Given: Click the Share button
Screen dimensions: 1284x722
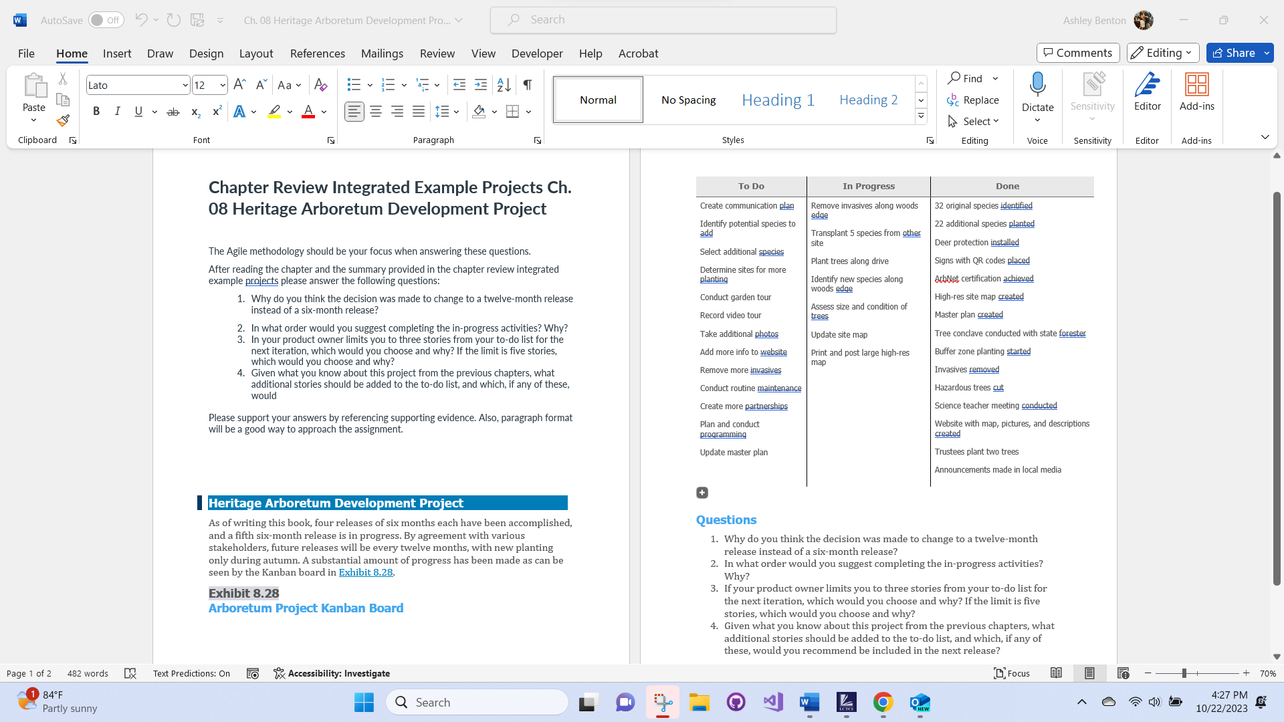Looking at the screenshot, I should point(1238,52).
